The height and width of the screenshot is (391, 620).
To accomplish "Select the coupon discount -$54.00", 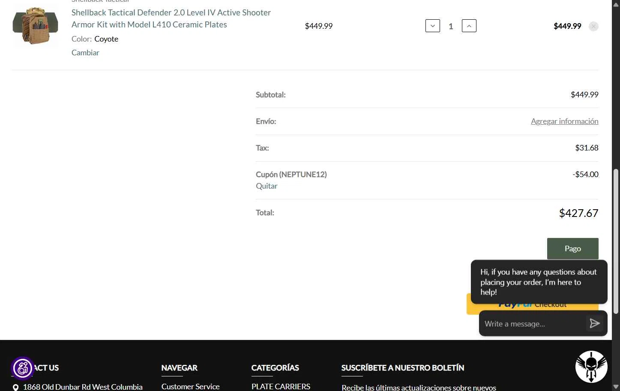I will (585, 174).
